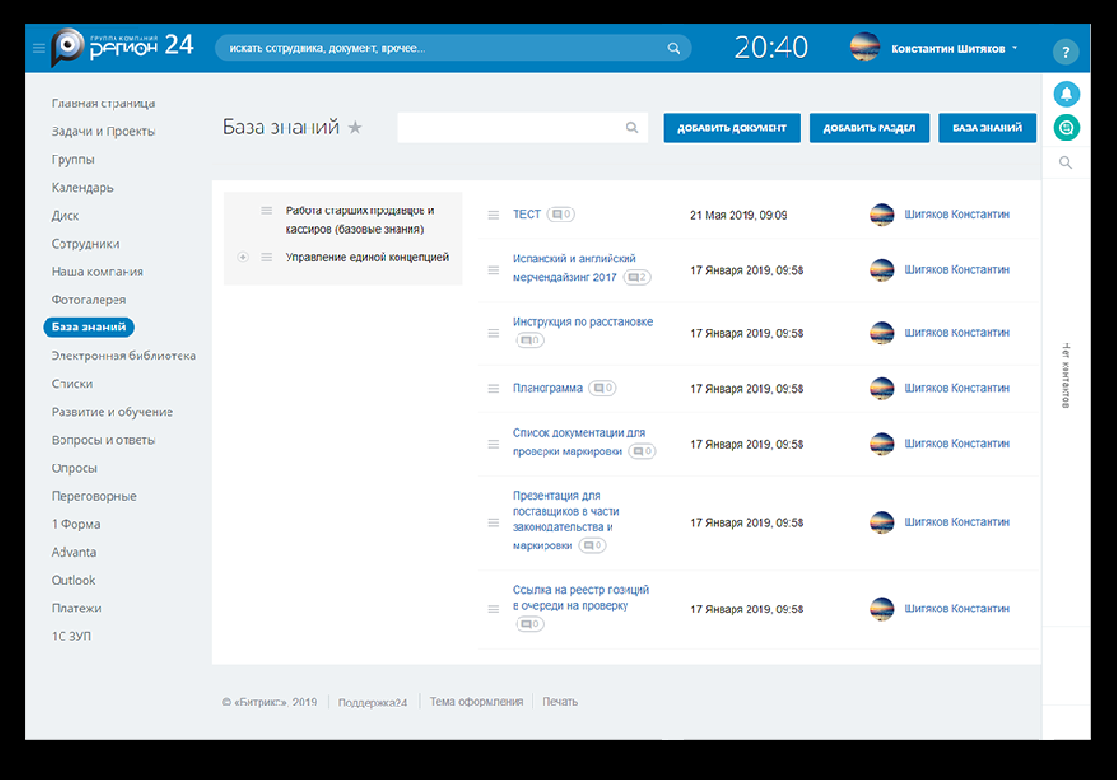Click Тема оформления in the footer
The width and height of the screenshot is (1117, 780).
click(476, 702)
